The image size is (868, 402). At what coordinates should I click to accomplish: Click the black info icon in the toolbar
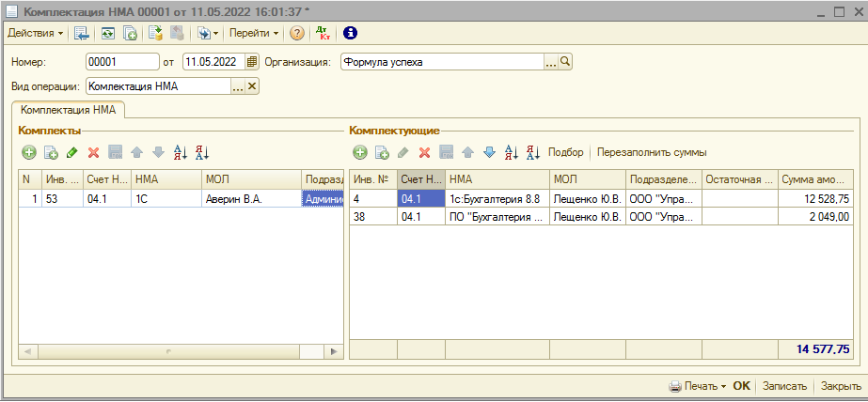click(x=351, y=33)
